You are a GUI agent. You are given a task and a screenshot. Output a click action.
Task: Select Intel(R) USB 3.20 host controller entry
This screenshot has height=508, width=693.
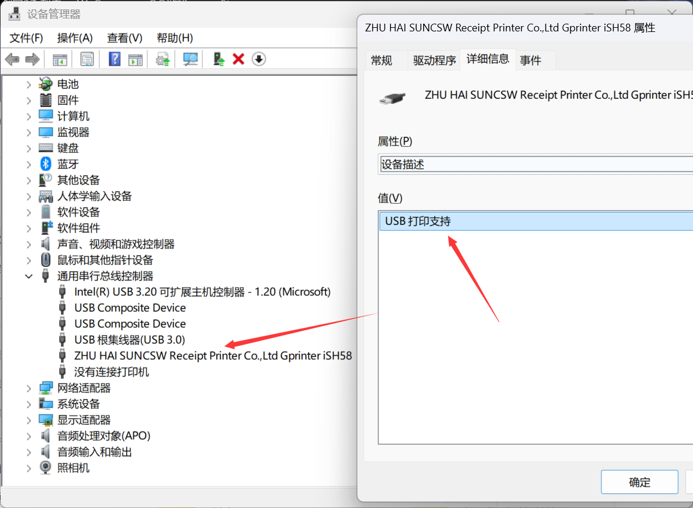[202, 292]
